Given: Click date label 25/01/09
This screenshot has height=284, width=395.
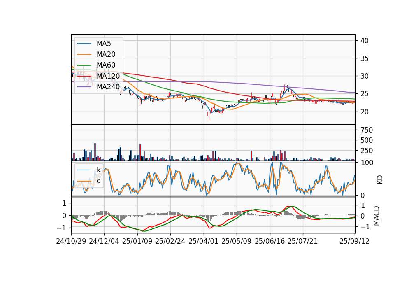Looking at the screenshot, I should [x=137, y=241].
